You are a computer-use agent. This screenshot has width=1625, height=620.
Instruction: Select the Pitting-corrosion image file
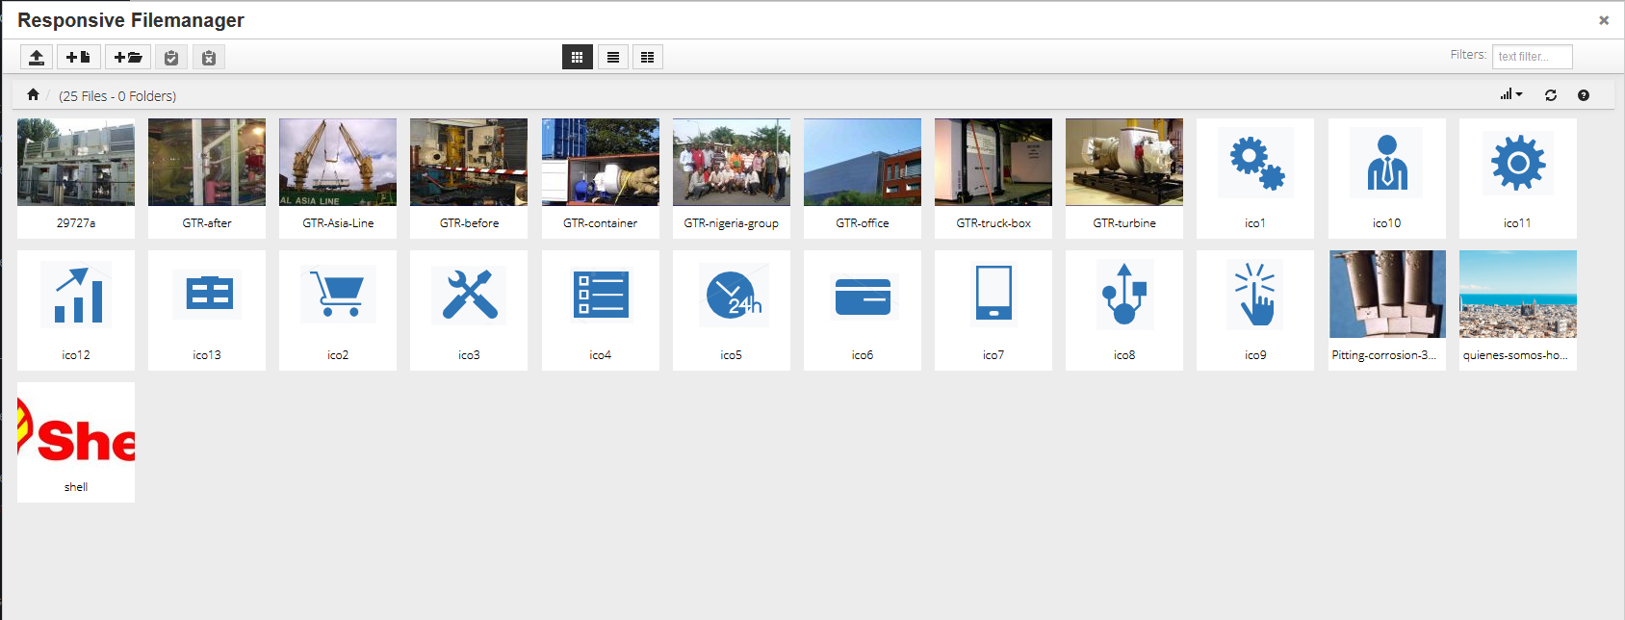click(x=1387, y=295)
